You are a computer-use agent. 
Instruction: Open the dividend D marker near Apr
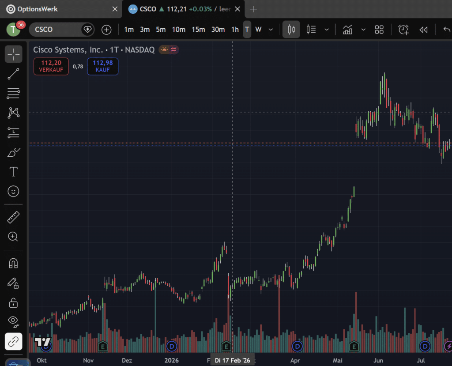pyautogui.click(x=297, y=346)
